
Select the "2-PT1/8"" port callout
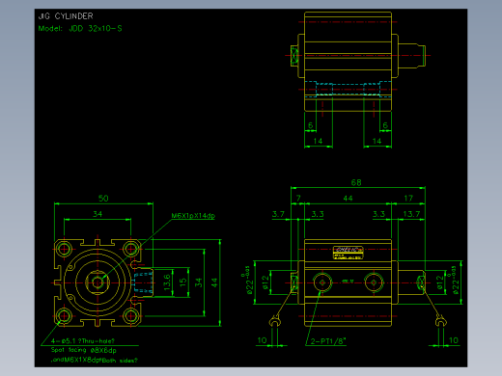328,341
